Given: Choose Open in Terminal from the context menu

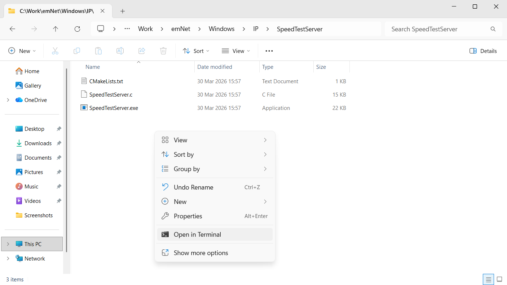Looking at the screenshot, I should click(x=197, y=234).
